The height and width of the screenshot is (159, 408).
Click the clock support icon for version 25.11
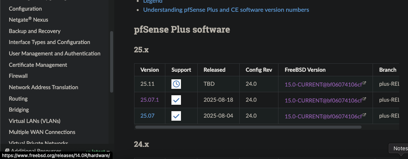click(176, 84)
